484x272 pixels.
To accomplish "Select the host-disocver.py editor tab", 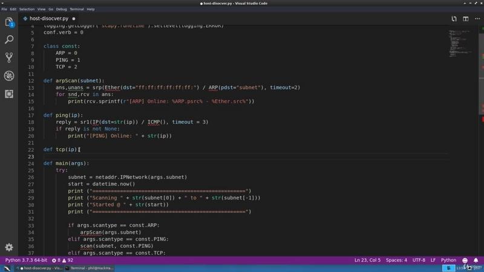I will 49,19.
